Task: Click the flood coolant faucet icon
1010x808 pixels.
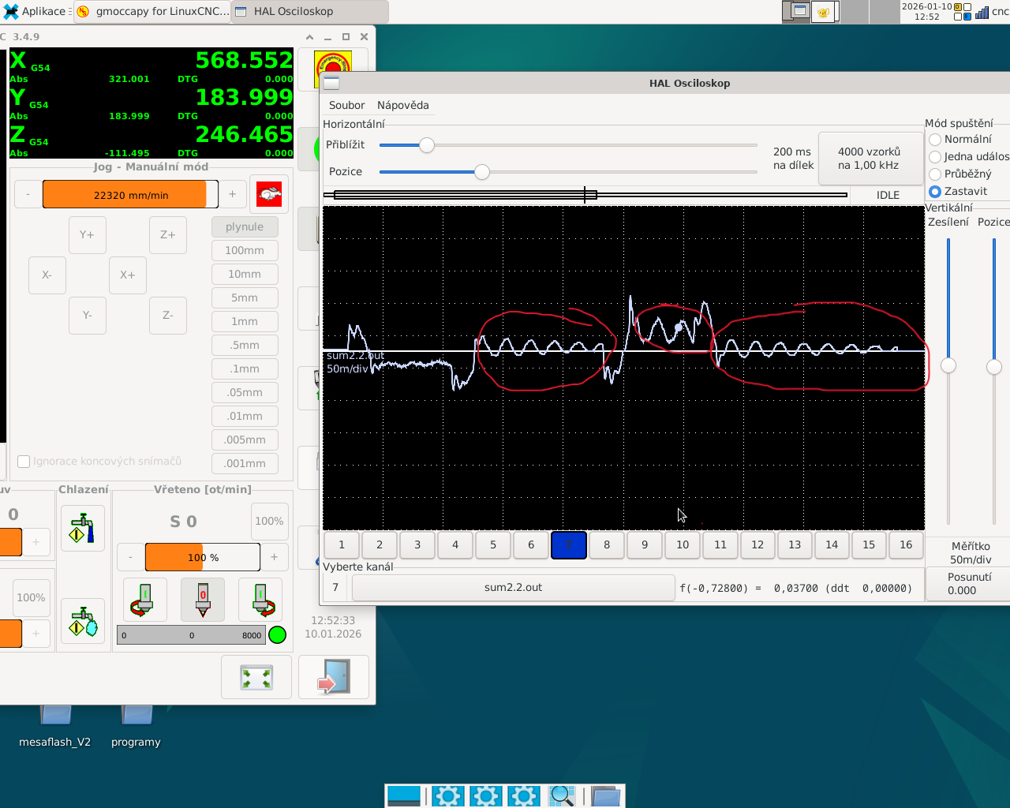Action: (x=83, y=528)
